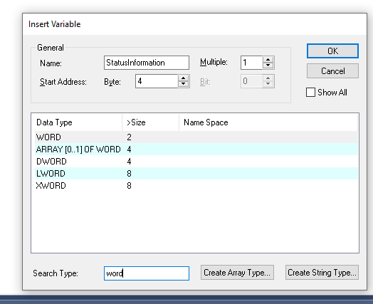373x304 pixels.
Task: Decrement the Multiple spinner down arrow
Action: tap(268, 65)
